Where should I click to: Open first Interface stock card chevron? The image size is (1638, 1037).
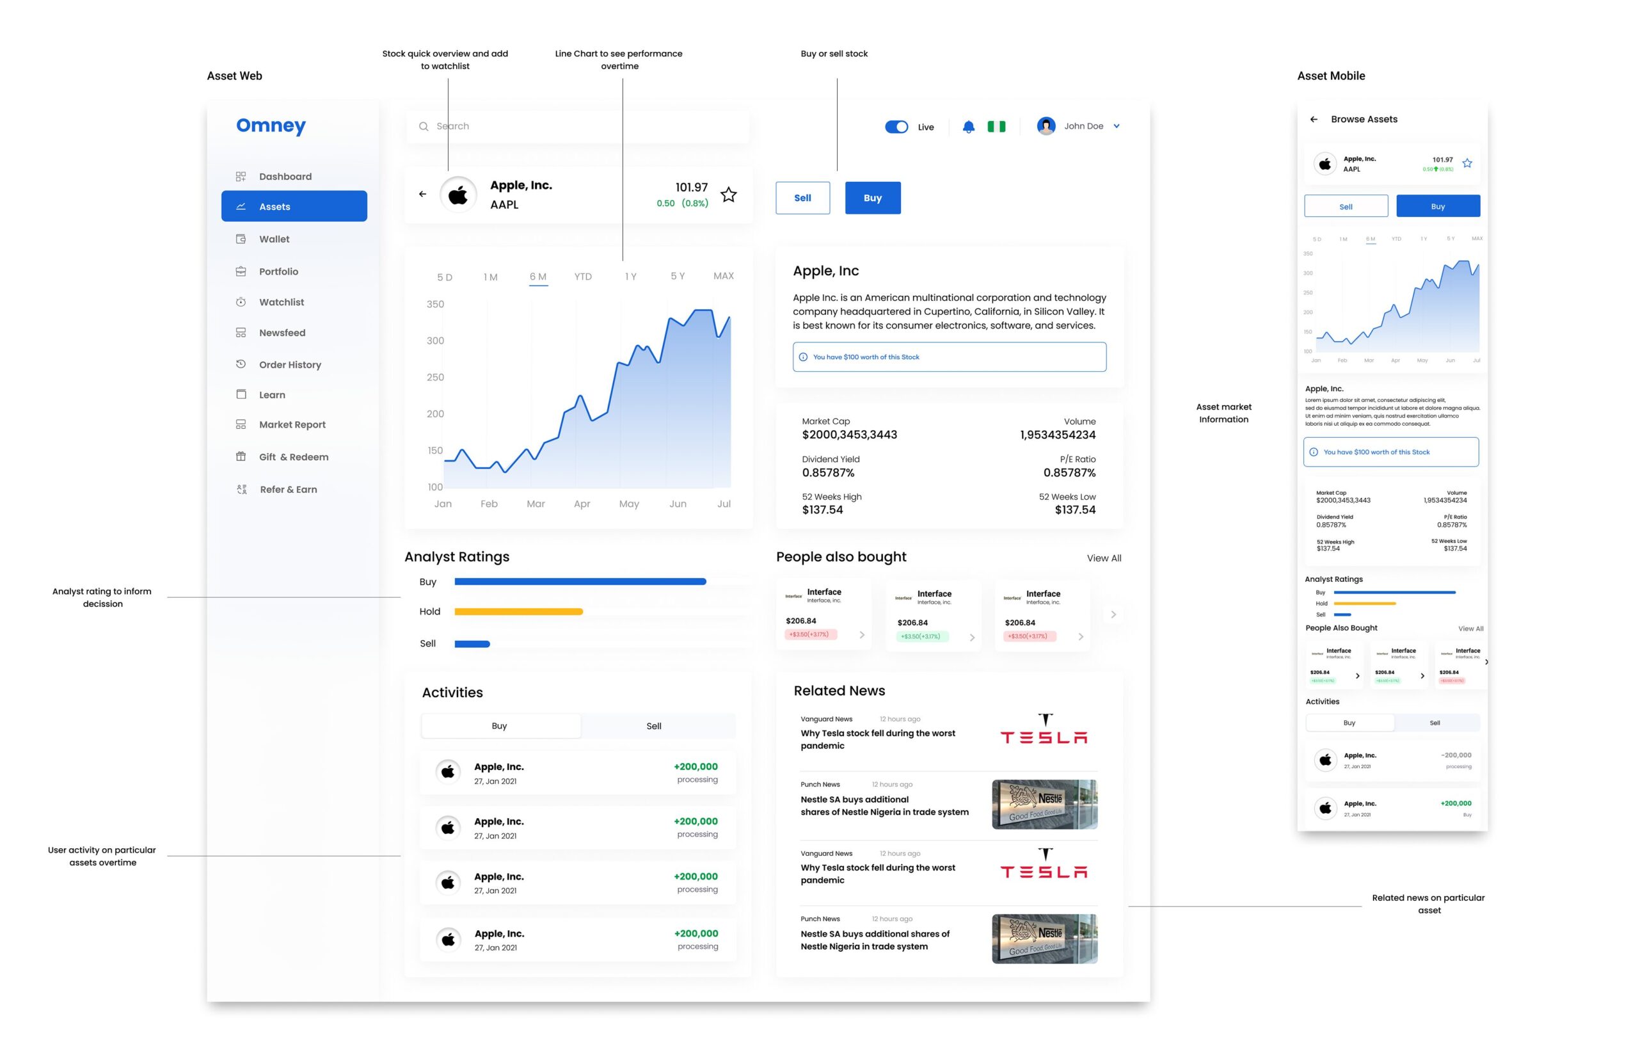click(862, 635)
